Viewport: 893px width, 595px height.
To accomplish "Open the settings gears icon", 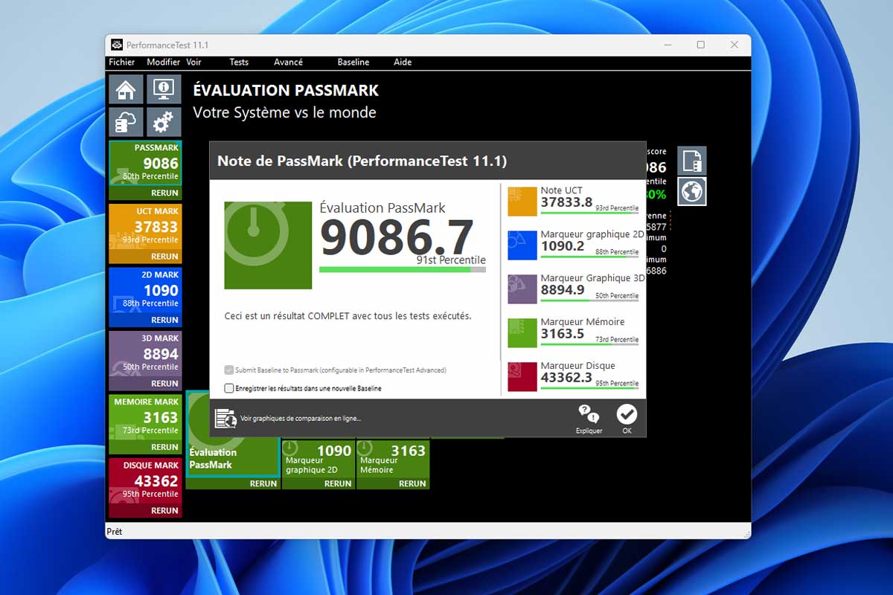I will [x=164, y=122].
